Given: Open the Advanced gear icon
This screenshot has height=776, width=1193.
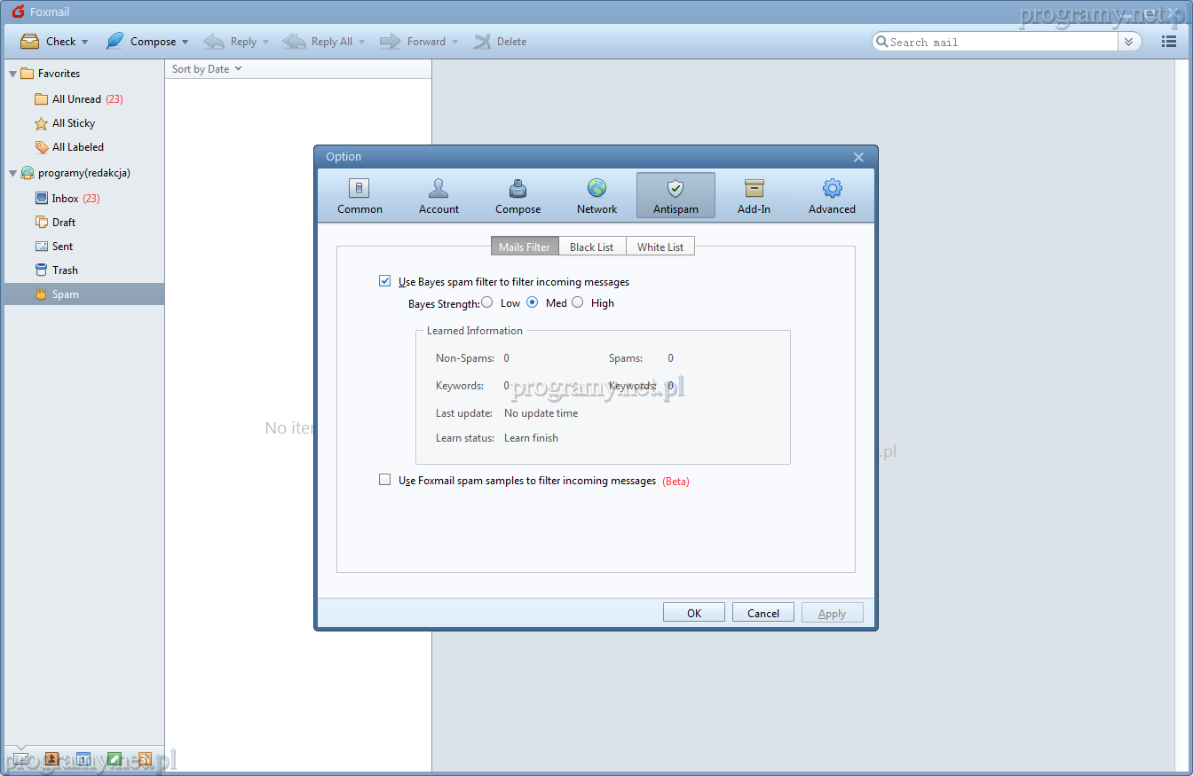Looking at the screenshot, I should pos(832,188).
